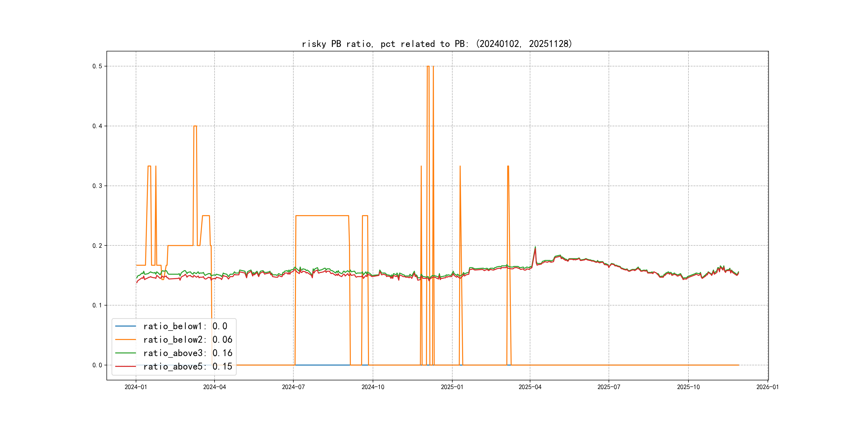This screenshot has width=854, height=427.
Task: Click the 0.0 y-axis tick label
Action: tap(97, 365)
